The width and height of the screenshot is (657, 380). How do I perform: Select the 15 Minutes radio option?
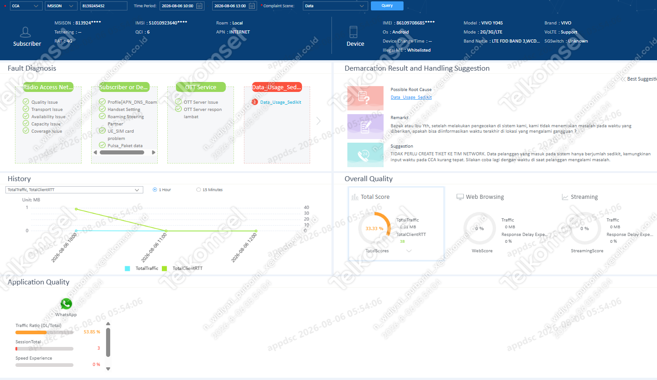[x=199, y=190]
